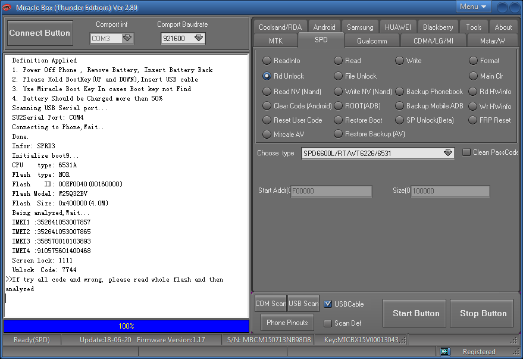Viewport: 523px width, 359px height.
Task: Switch to the Mstar/W tab
Action: click(x=492, y=40)
